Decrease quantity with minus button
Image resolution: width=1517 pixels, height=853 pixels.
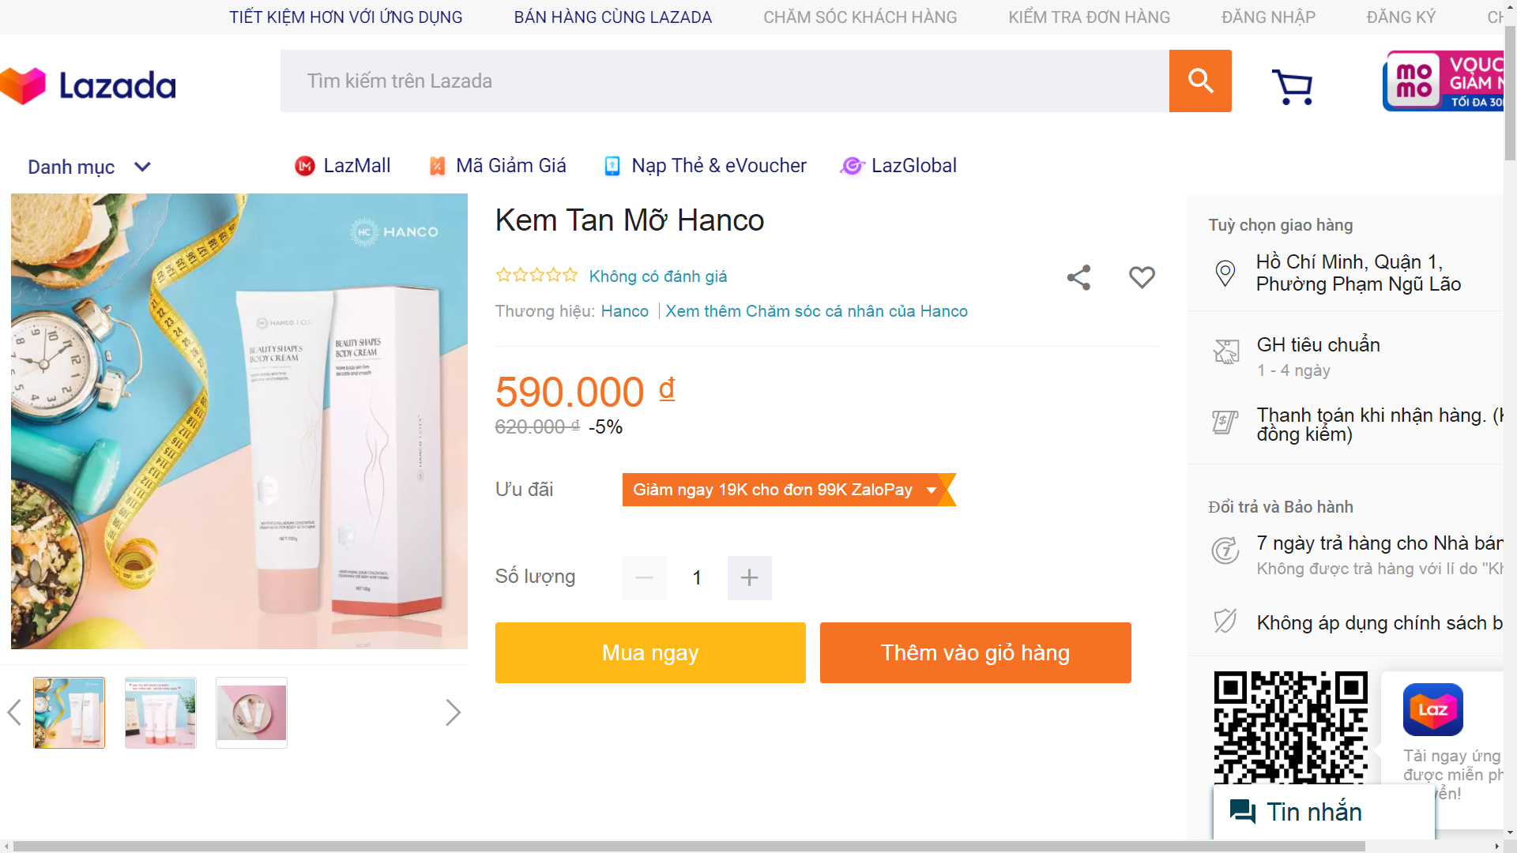tap(644, 577)
